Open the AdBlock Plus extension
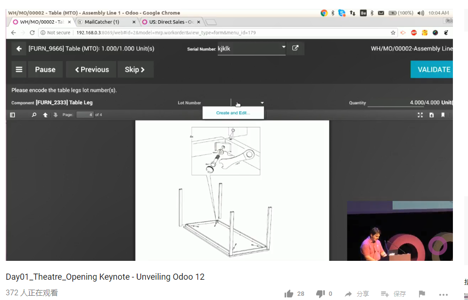 click(x=414, y=33)
